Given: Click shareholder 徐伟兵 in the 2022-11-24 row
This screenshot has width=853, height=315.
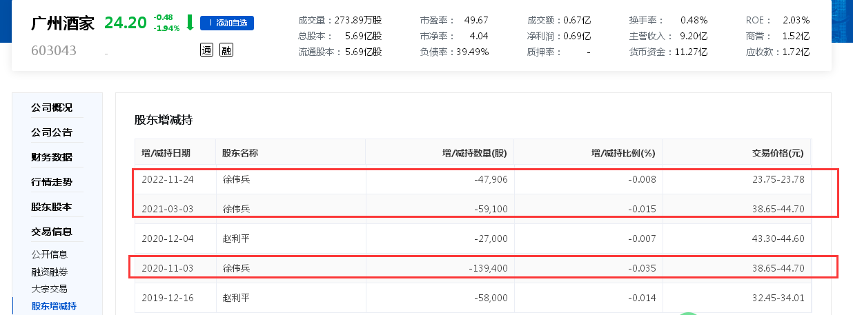Looking at the screenshot, I should [x=236, y=179].
